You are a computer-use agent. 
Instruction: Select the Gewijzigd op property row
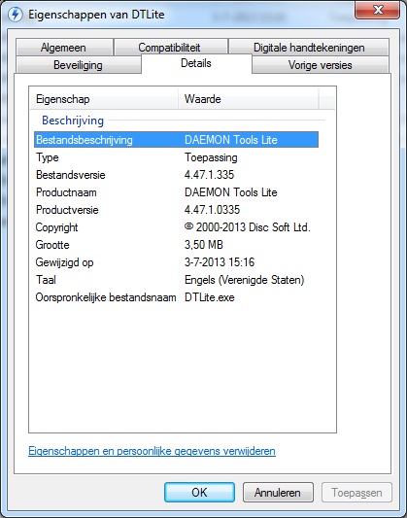pyautogui.click(x=176, y=262)
